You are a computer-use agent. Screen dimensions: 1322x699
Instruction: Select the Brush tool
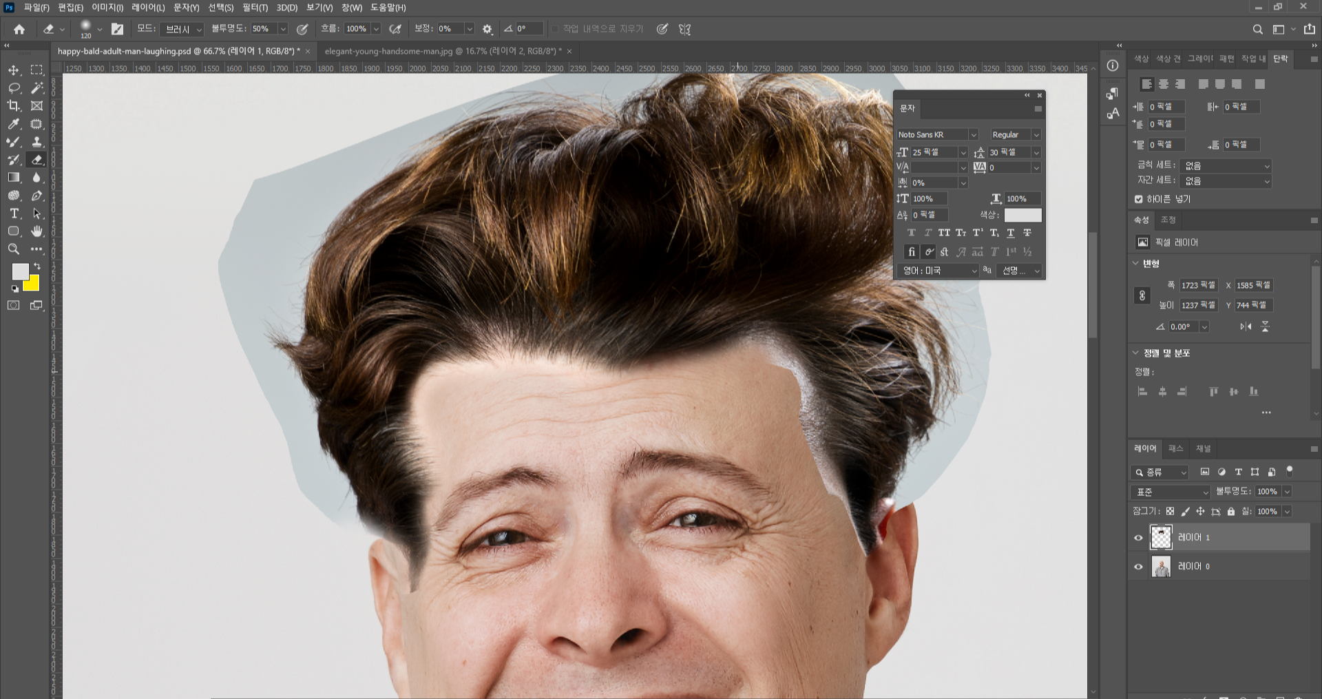(14, 142)
